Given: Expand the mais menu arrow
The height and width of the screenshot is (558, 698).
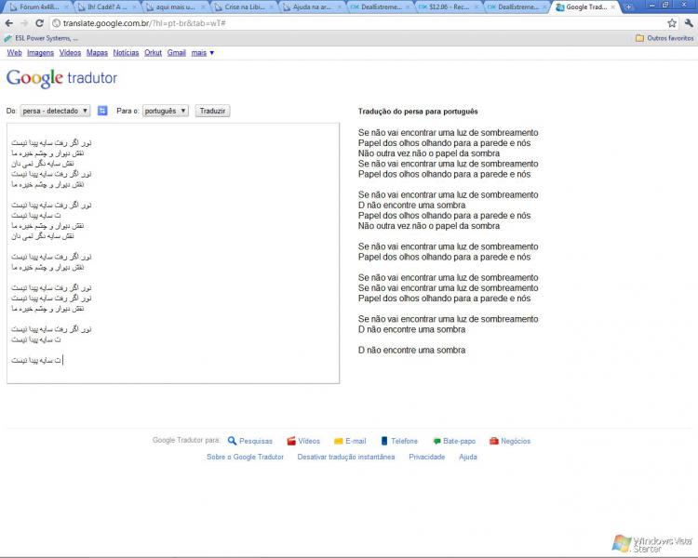Looking at the screenshot, I should [212, 53].
